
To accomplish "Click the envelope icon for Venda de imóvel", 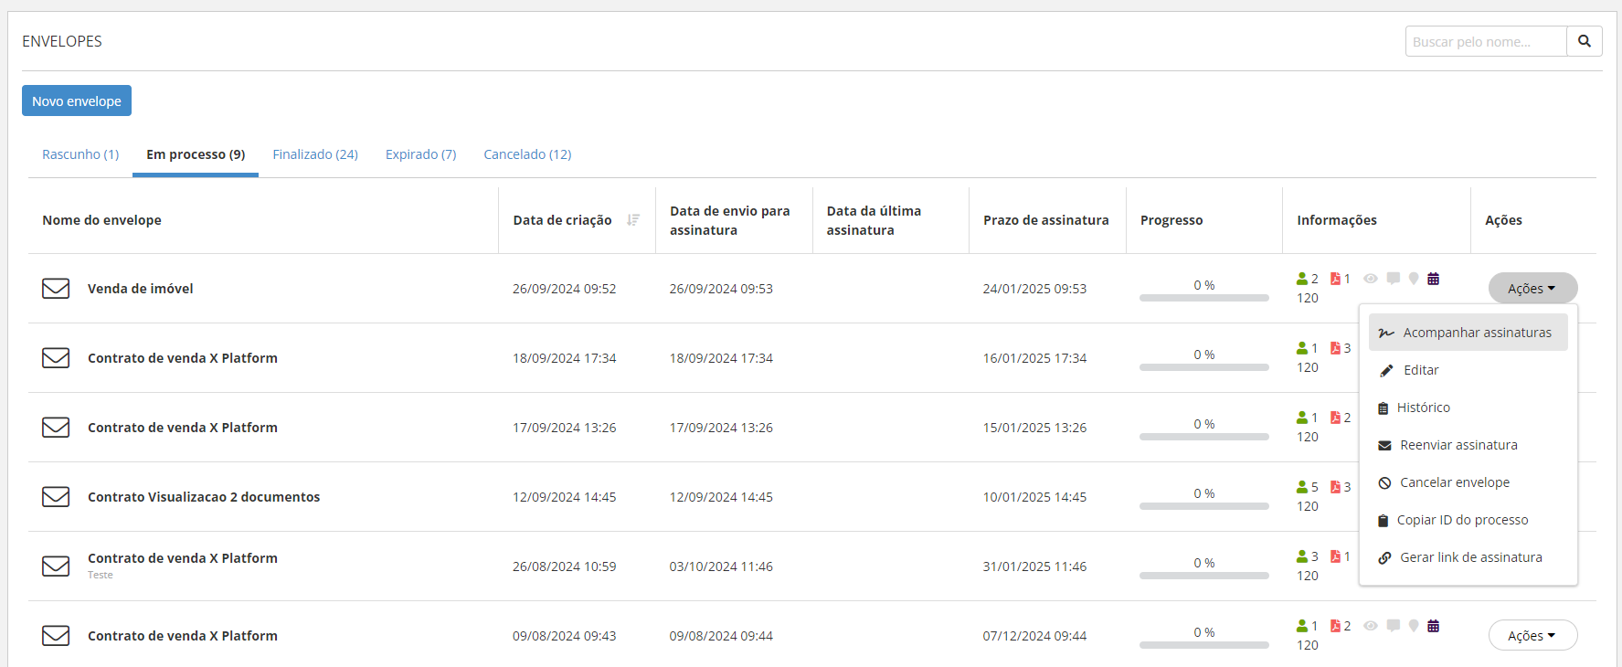I will pyautogui.click(x=56, y=289).
